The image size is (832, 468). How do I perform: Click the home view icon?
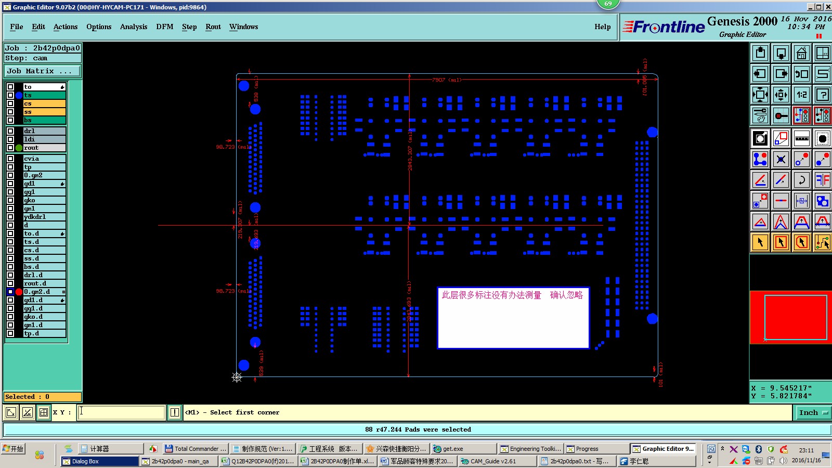[x=802, y=53]
